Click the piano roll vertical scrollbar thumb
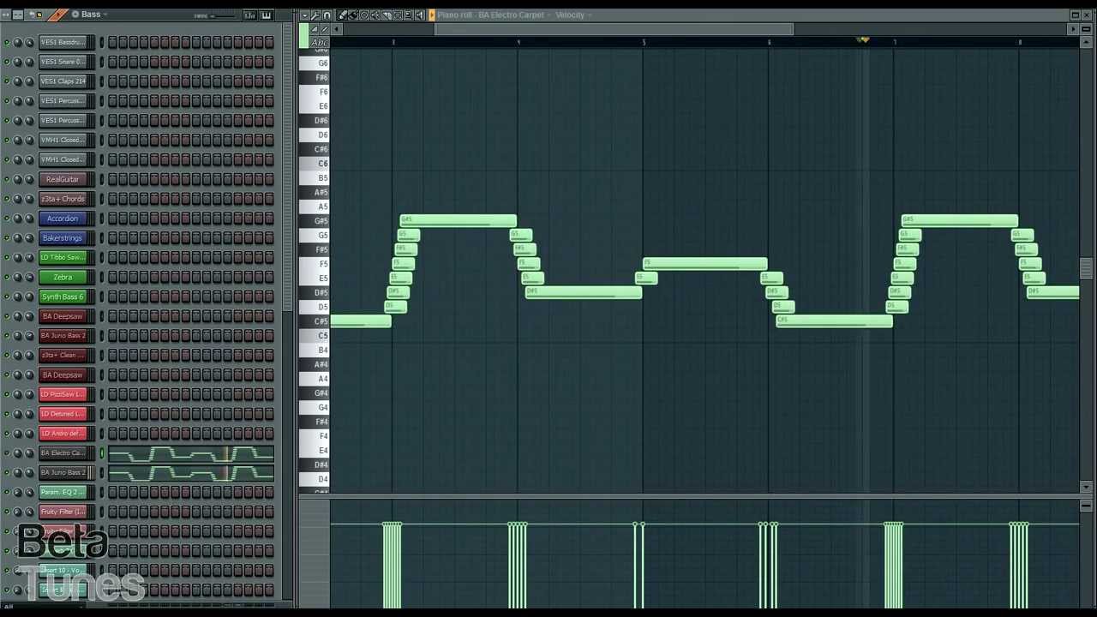1097x617 pixels. pos(1086,267)
